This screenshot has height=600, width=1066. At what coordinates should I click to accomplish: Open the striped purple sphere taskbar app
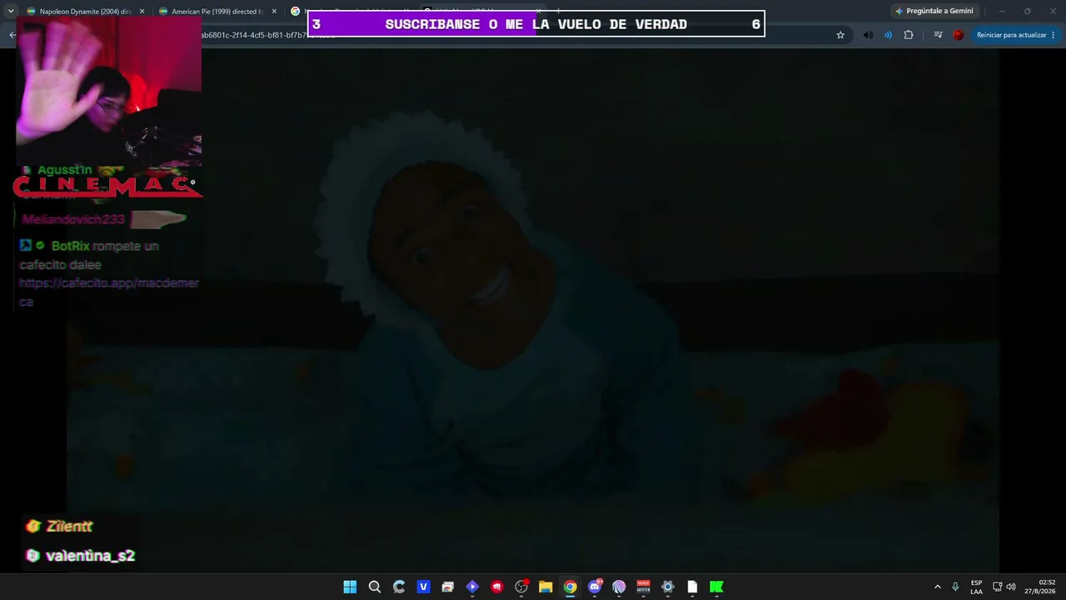tap(619, 587)
